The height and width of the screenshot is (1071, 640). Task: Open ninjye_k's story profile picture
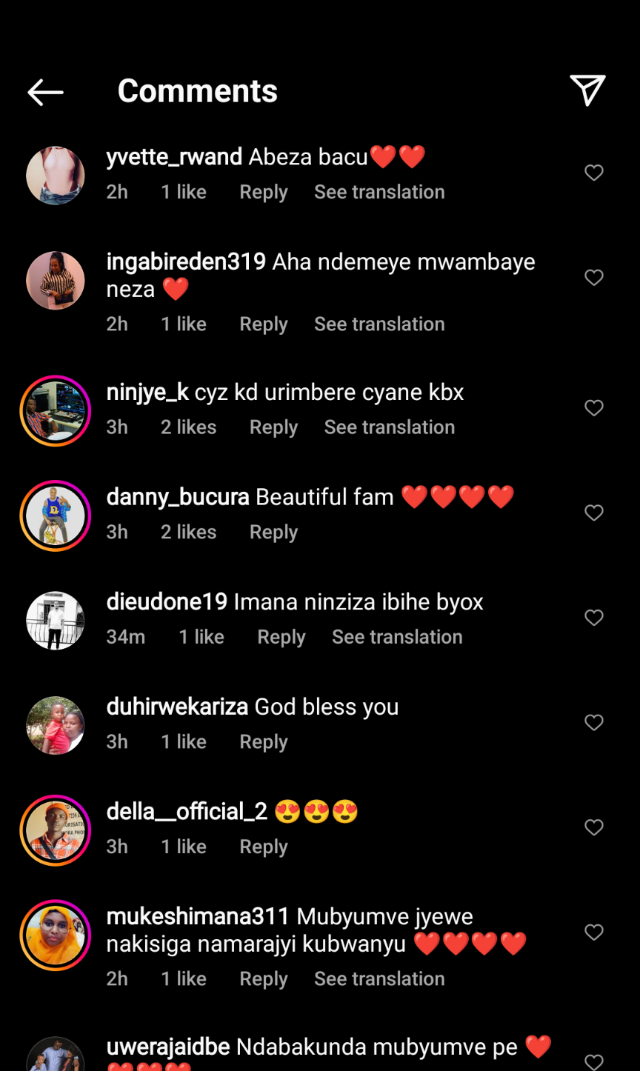56,411
